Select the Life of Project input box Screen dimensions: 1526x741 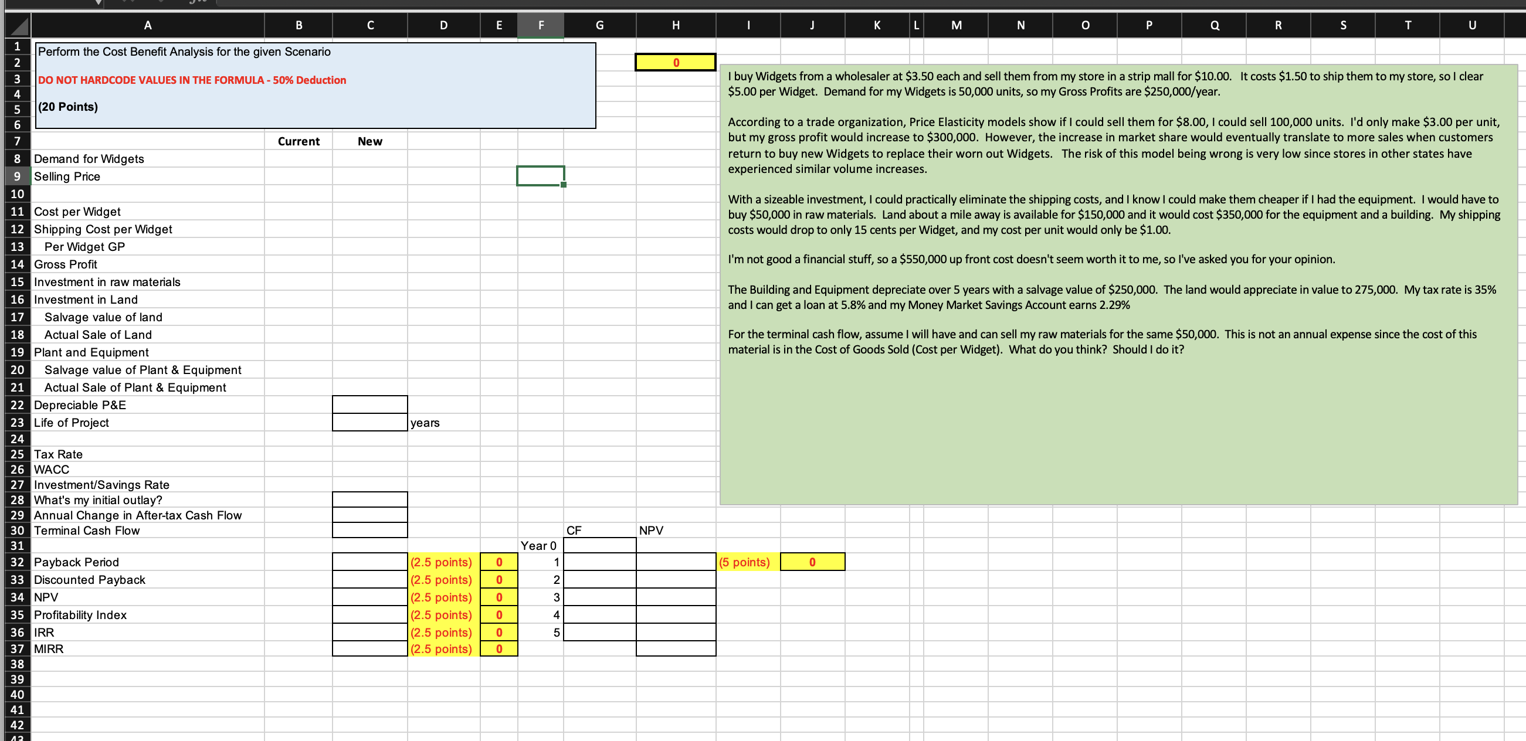click(369, 422)
